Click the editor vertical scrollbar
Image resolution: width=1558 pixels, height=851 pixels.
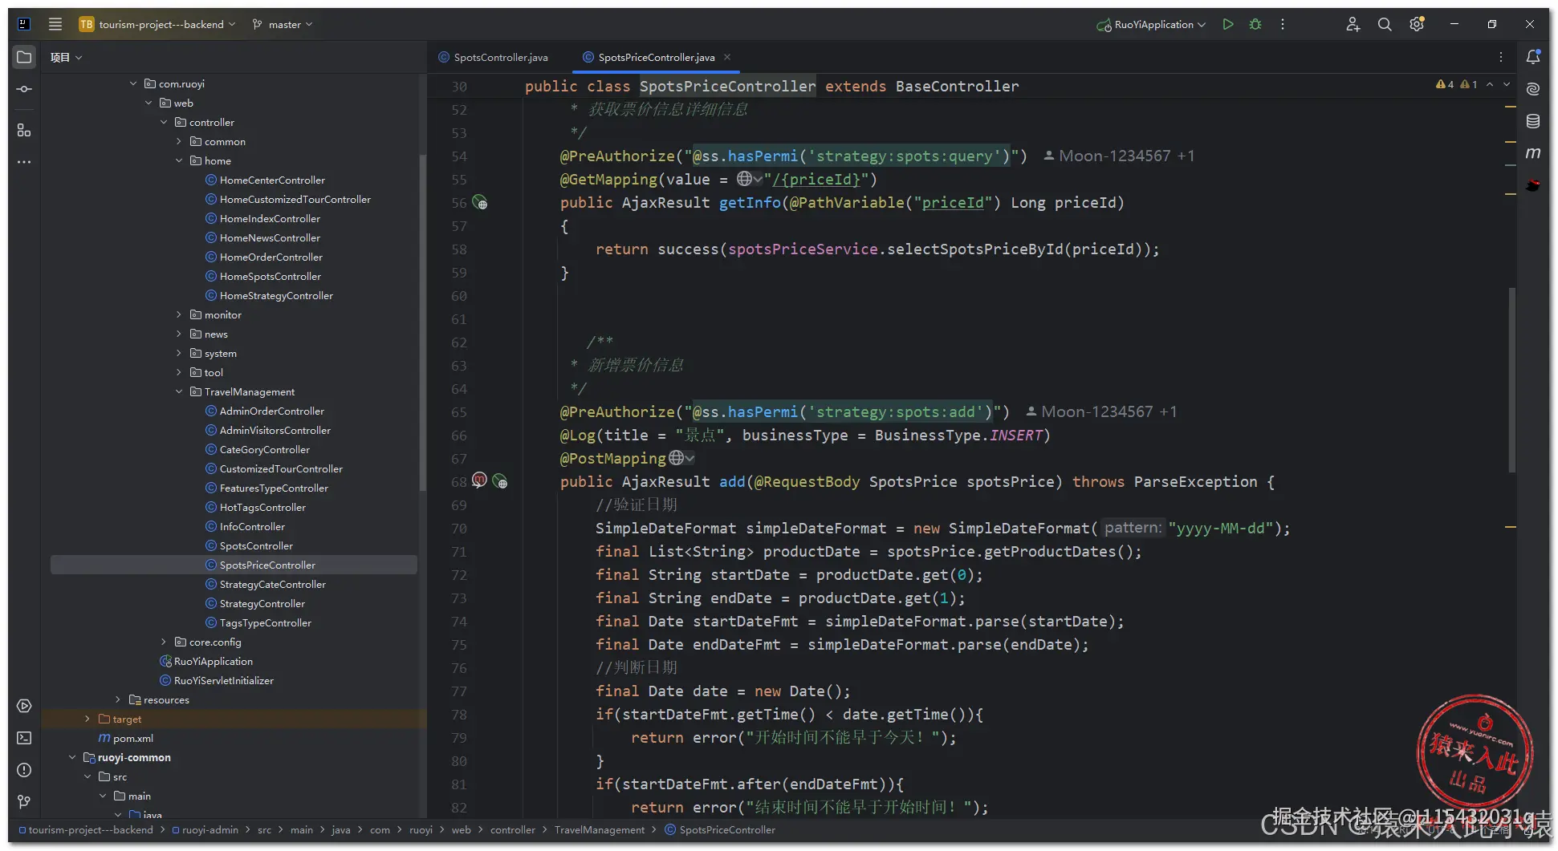pos(1512,379)
